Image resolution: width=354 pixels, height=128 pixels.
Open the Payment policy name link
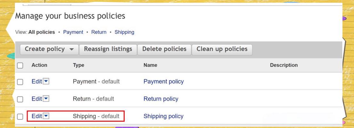coord(164,82)
